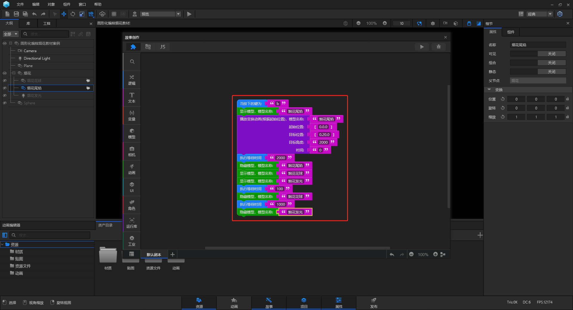This screenshot has height=310, width=573.
Task: Toggle the viewport bug debug icon
Action: [433, 23]
